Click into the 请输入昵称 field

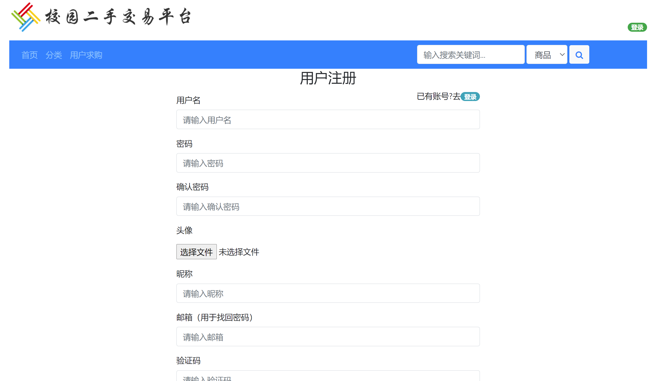click(x=328, y=293)
